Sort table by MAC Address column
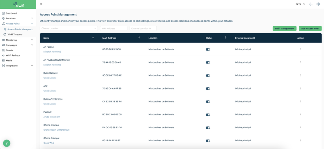Viewport: 324px width, 149px height. [x=139, y=38]
